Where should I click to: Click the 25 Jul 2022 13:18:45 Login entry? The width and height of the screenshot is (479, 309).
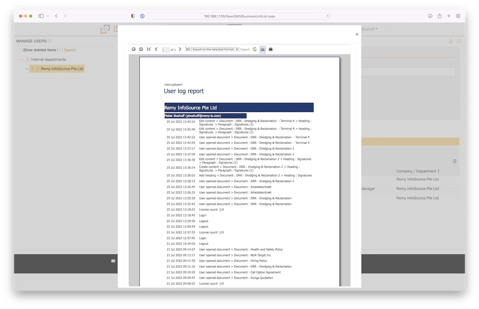[186, 215]
